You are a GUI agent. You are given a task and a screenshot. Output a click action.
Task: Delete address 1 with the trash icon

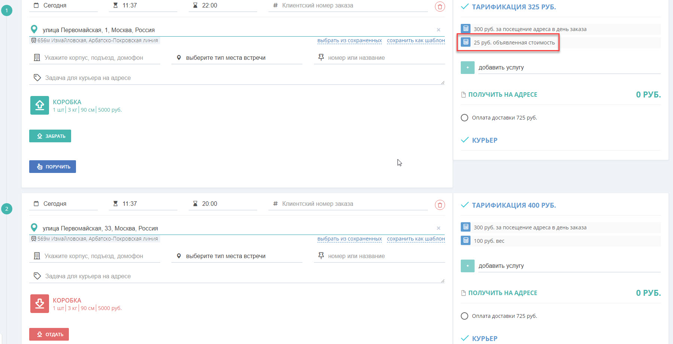coord(440,6)
